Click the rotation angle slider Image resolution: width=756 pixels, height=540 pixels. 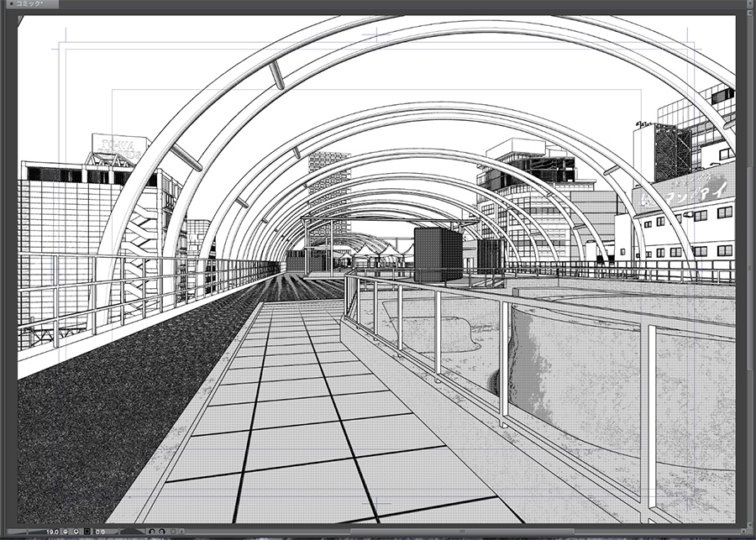coord(133,532)
